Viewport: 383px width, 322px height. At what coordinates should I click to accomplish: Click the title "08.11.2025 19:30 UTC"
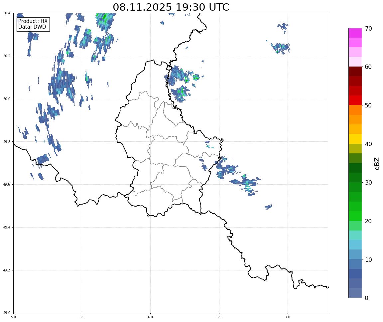pos(171,7)
